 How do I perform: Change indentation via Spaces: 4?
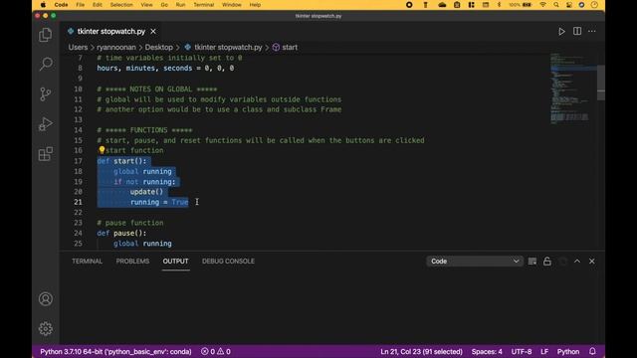[x=487, y=351]
